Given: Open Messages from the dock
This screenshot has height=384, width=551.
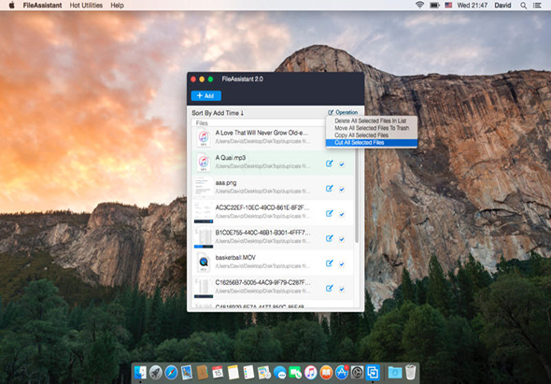Looking at the screenshot, I should [x=280, y=373].
